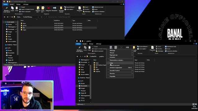
Task: Click Actualiser in the context menu
Action: coord(120,57)
